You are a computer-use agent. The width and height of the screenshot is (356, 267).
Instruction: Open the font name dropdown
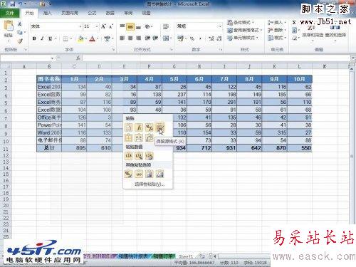80,26
